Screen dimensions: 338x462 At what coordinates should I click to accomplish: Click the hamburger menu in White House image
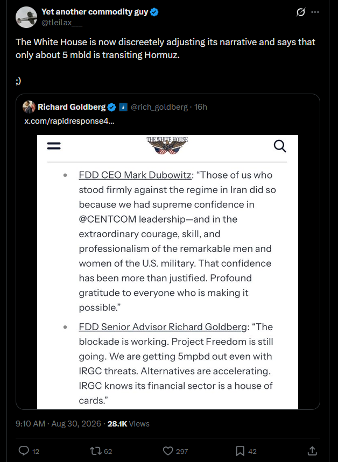pos(54,146)
